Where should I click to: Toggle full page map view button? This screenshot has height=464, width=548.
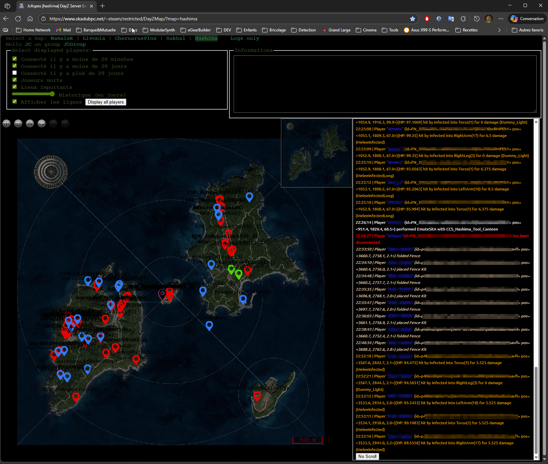coord(41,124)
